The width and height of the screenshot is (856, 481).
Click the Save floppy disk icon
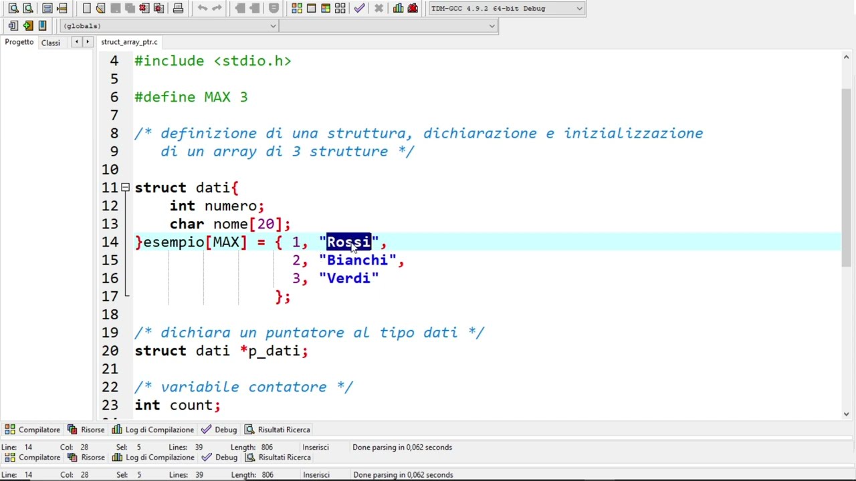click(x=115, y=8)
